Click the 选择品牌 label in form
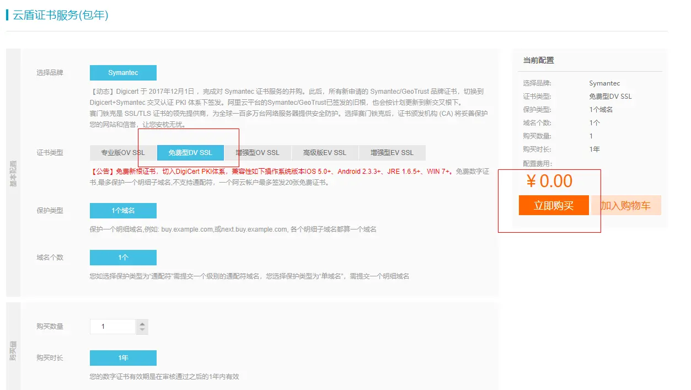Image resolution: width=691 pixels, height=390 pixels. [50, 73]
